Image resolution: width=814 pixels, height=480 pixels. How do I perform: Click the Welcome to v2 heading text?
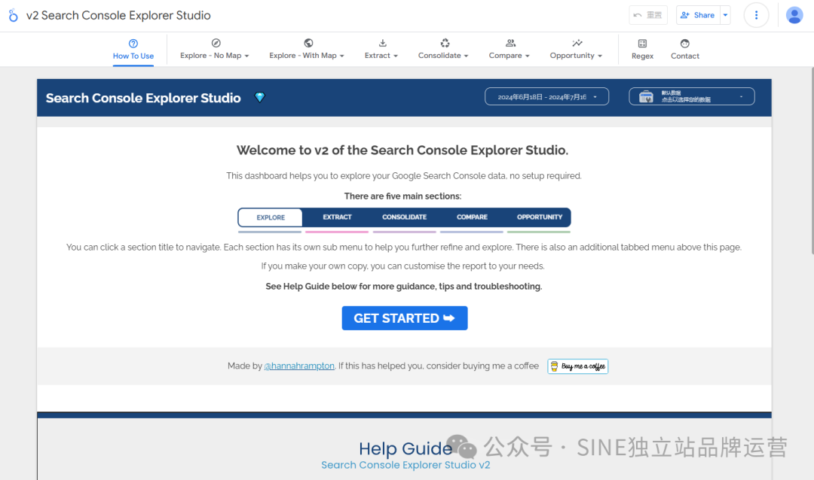pos(402,150)
